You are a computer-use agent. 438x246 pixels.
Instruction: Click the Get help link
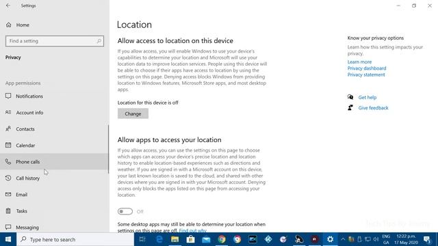pyautogui.click(x=368, y=97)
